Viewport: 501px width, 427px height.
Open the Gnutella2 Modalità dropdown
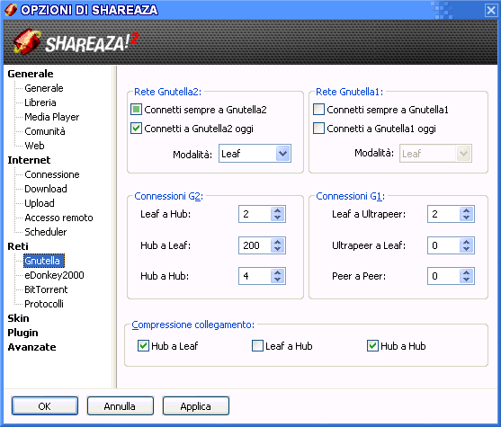(x=282, y=154)
